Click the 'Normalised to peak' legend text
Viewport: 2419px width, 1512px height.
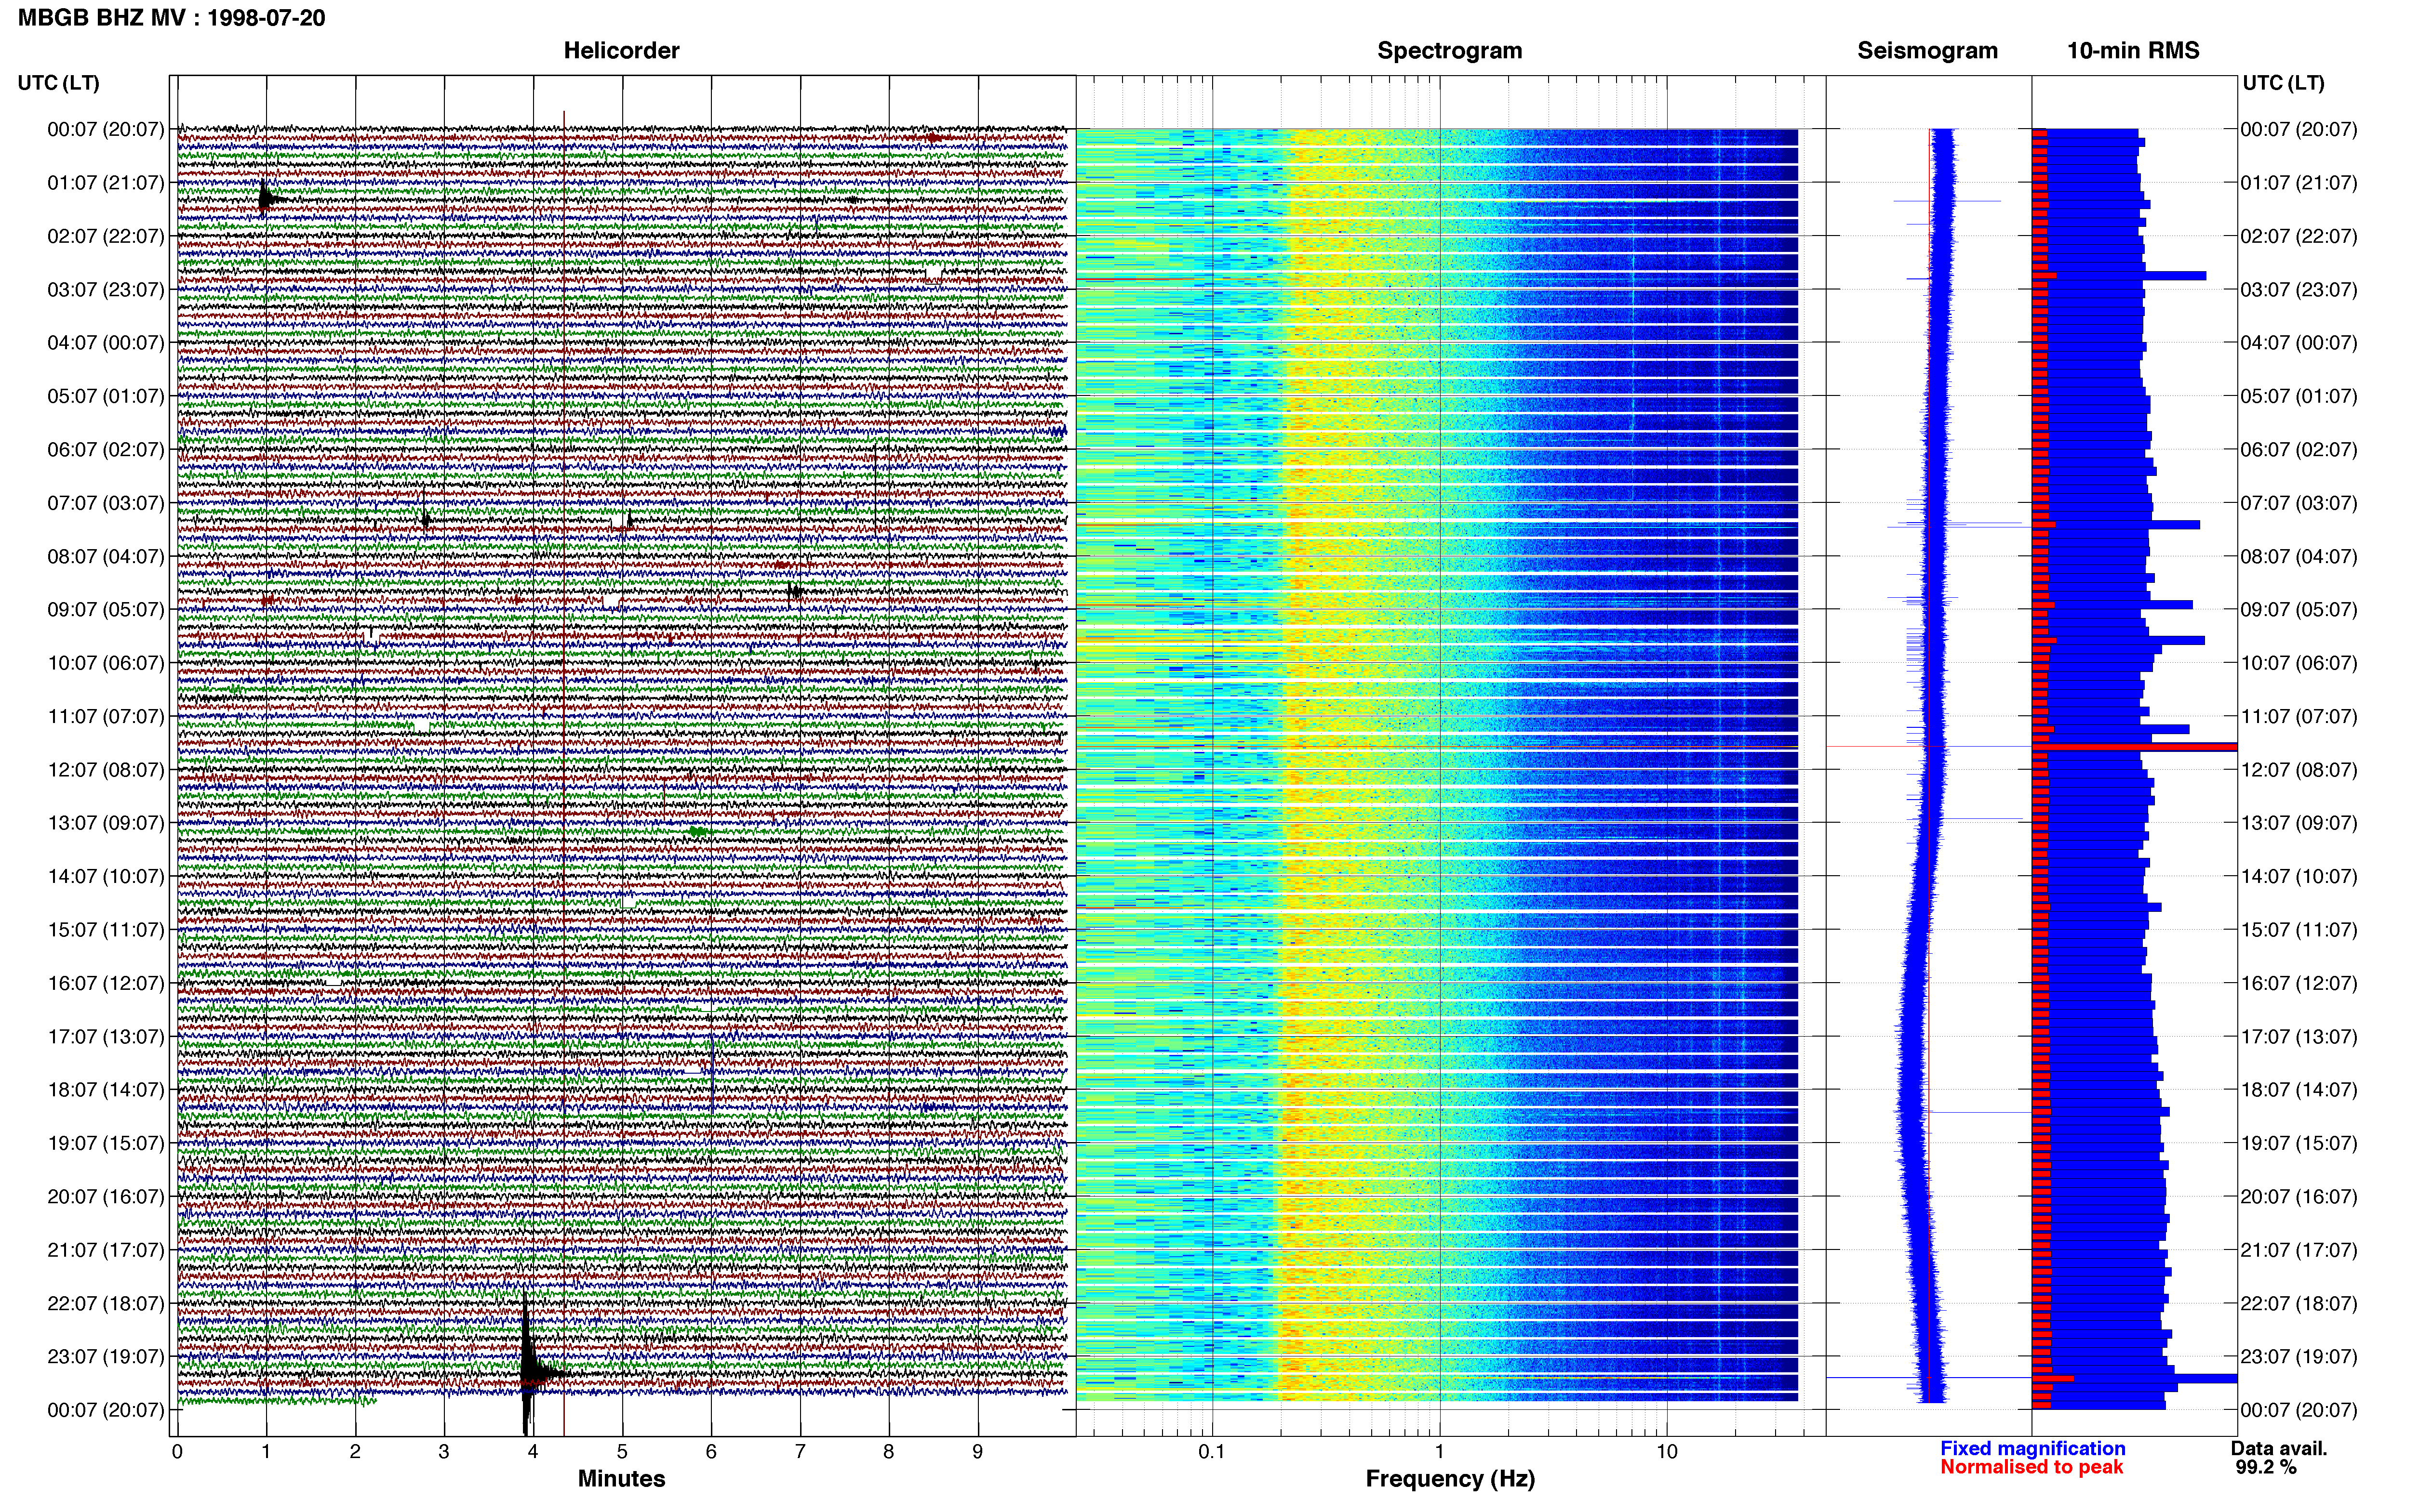coord(2031,1467)
